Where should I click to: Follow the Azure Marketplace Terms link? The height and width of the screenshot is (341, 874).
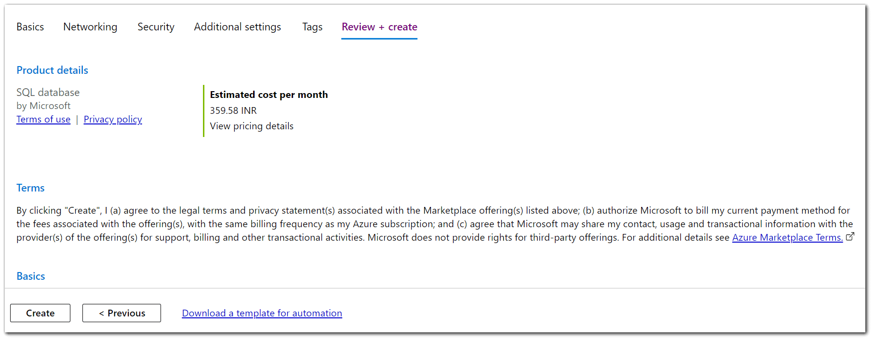point(787,237)
